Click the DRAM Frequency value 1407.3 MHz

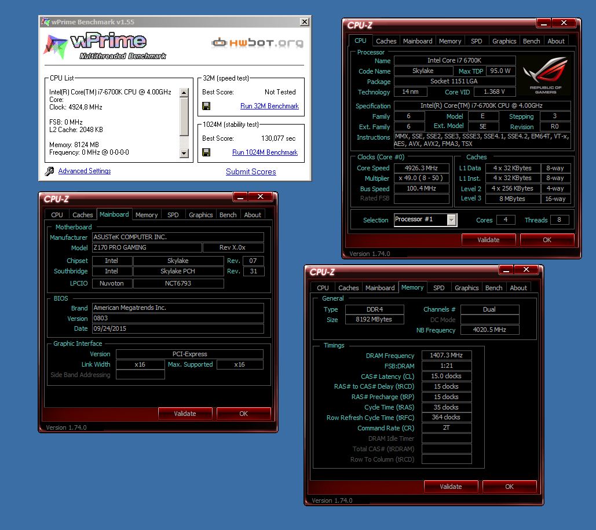pos(447,356)
